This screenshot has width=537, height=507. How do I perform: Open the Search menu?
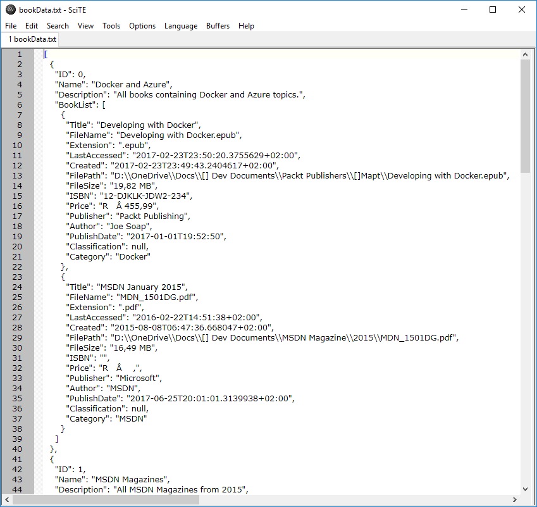click(58, 26)
